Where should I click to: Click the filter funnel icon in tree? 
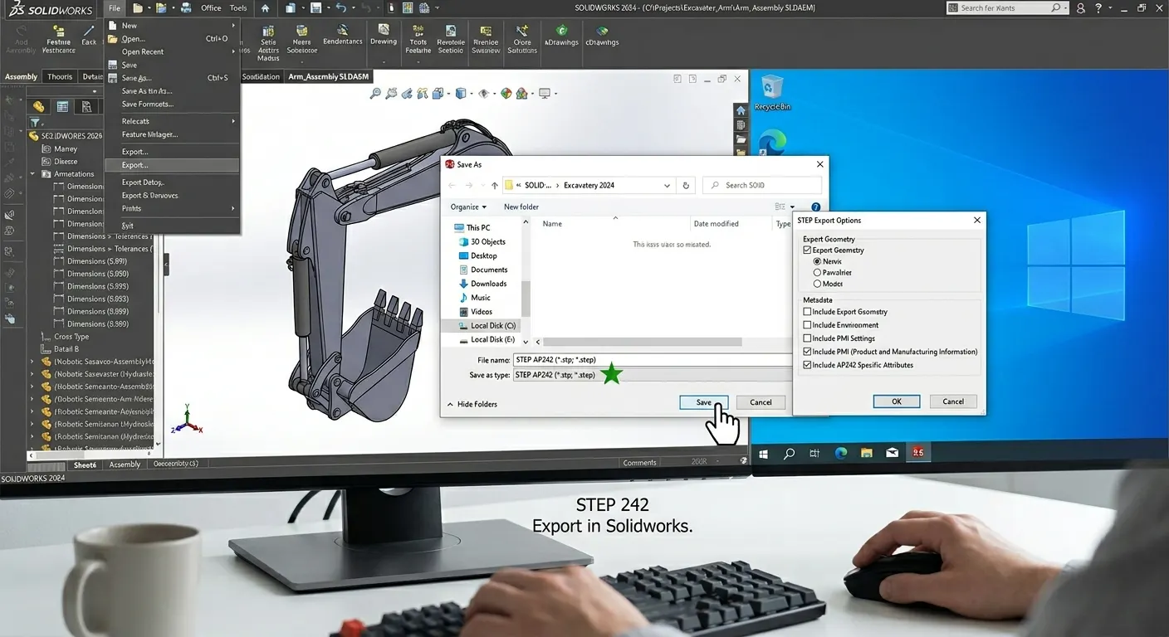pyautogui.click(x=36, y=122)
